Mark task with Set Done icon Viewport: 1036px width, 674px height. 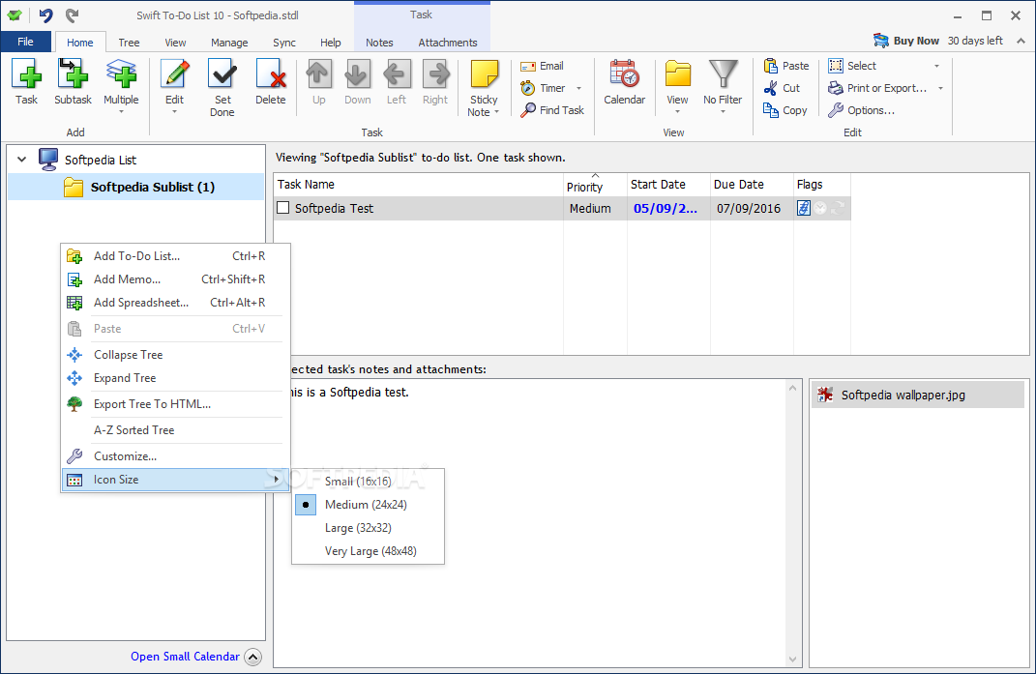coord(222,87)
